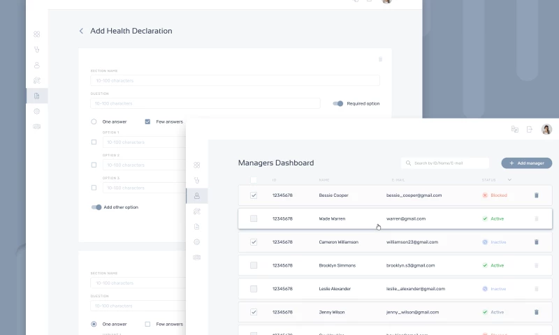Screen dimensions: 559x335
Task: Uncheck the Bessie Cooper row checkbox
Action: coord(254,195)
